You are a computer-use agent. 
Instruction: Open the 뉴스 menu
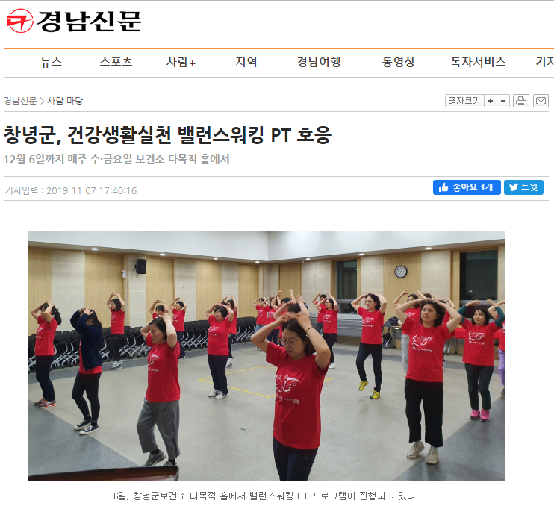pos(51,62)
